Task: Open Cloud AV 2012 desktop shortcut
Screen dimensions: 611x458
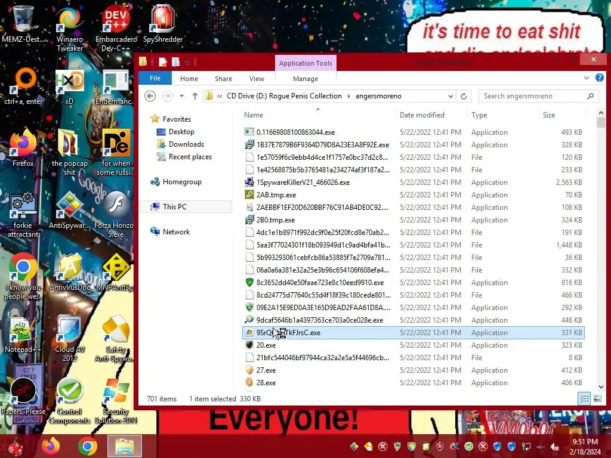Action: coord(69,338)
